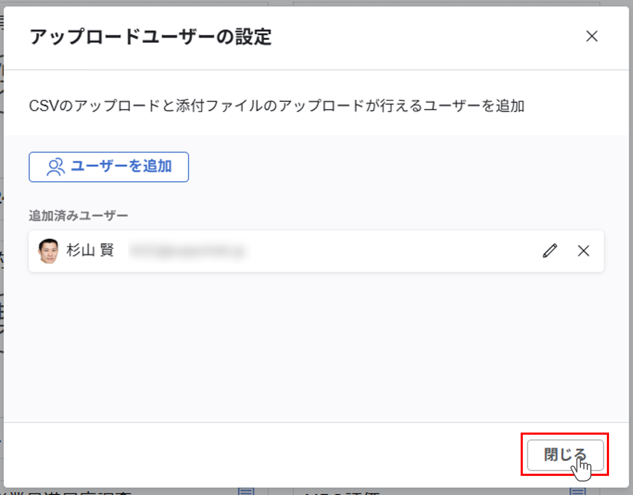
Task: Click the blurred email address in the user row
Action: (x=187, y=251)
